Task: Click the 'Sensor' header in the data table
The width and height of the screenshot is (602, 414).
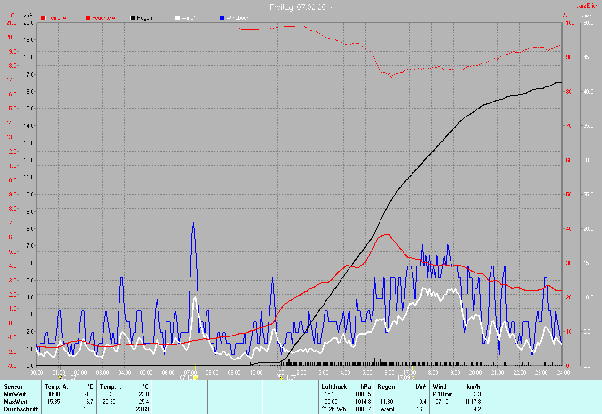Action: (13, 387)
